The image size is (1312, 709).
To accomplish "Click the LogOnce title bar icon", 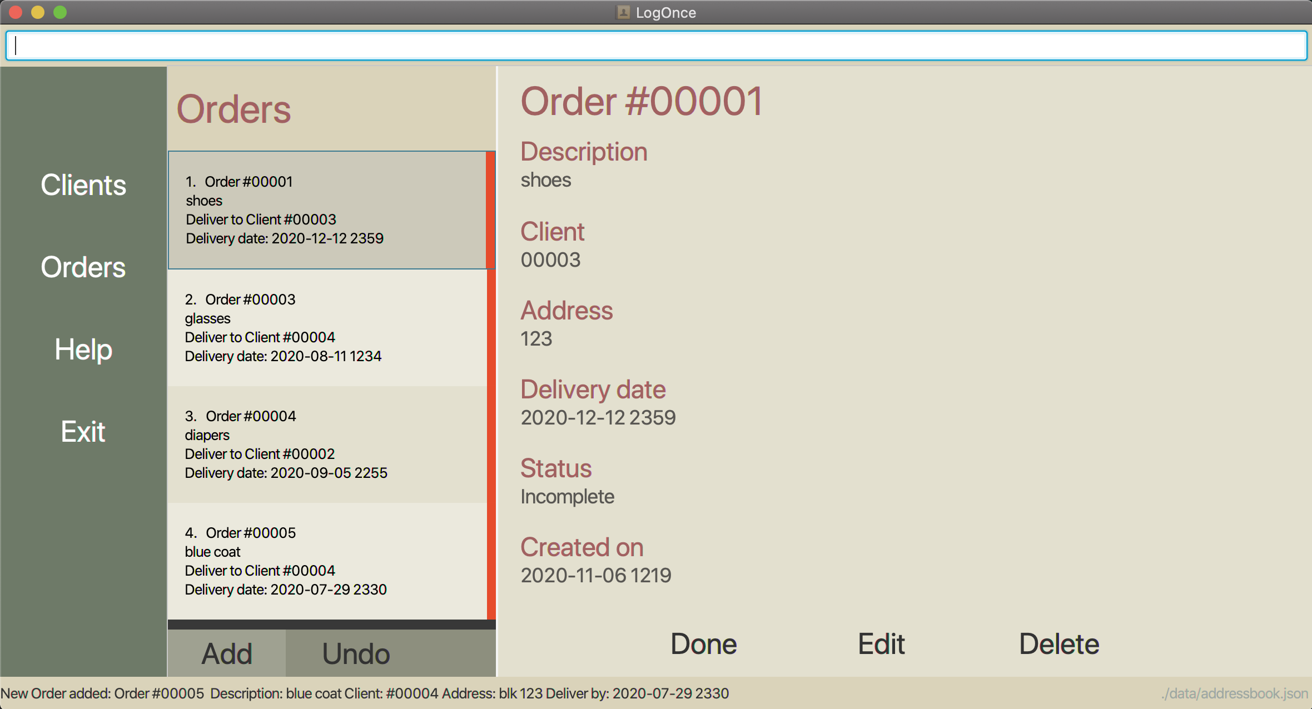I will click(x=623, y=12).
